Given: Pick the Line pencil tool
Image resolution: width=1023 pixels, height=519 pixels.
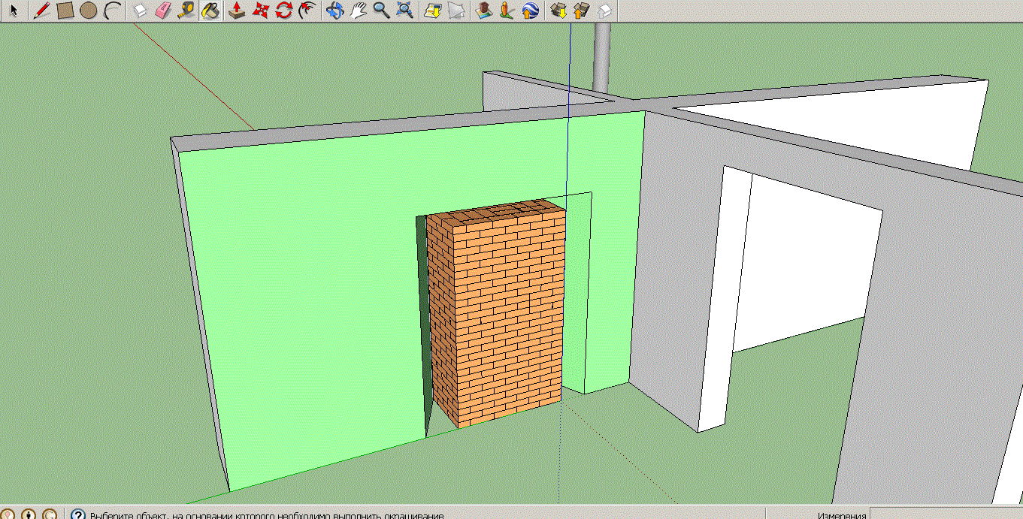Looking at the screenshot, I should click(x=42, y=11).
